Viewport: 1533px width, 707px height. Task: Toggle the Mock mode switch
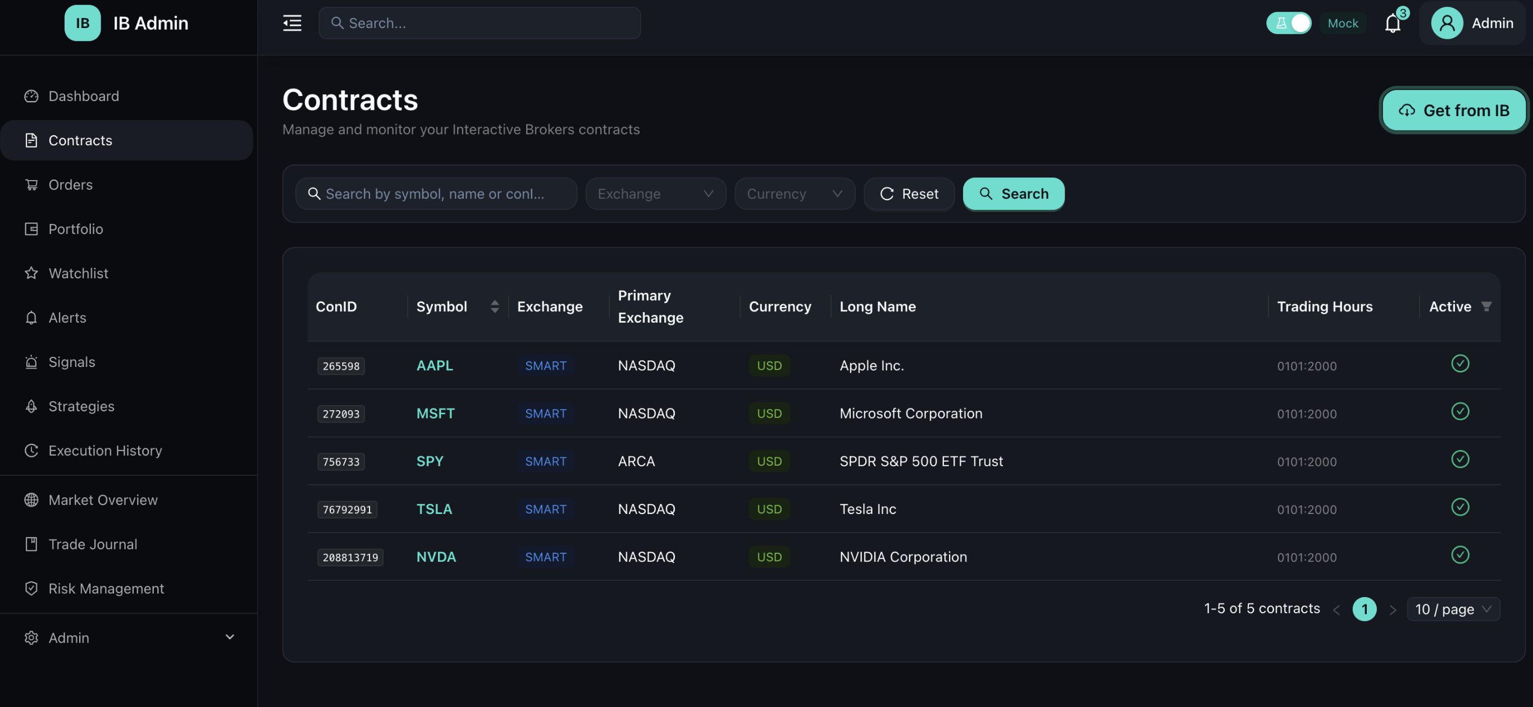tap(1288, 22)
